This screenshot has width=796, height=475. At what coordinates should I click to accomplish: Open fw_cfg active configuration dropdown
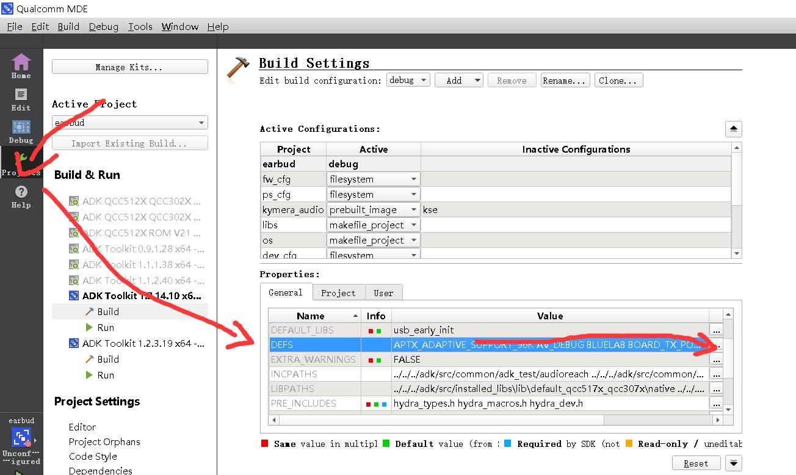tap(373, 179)
